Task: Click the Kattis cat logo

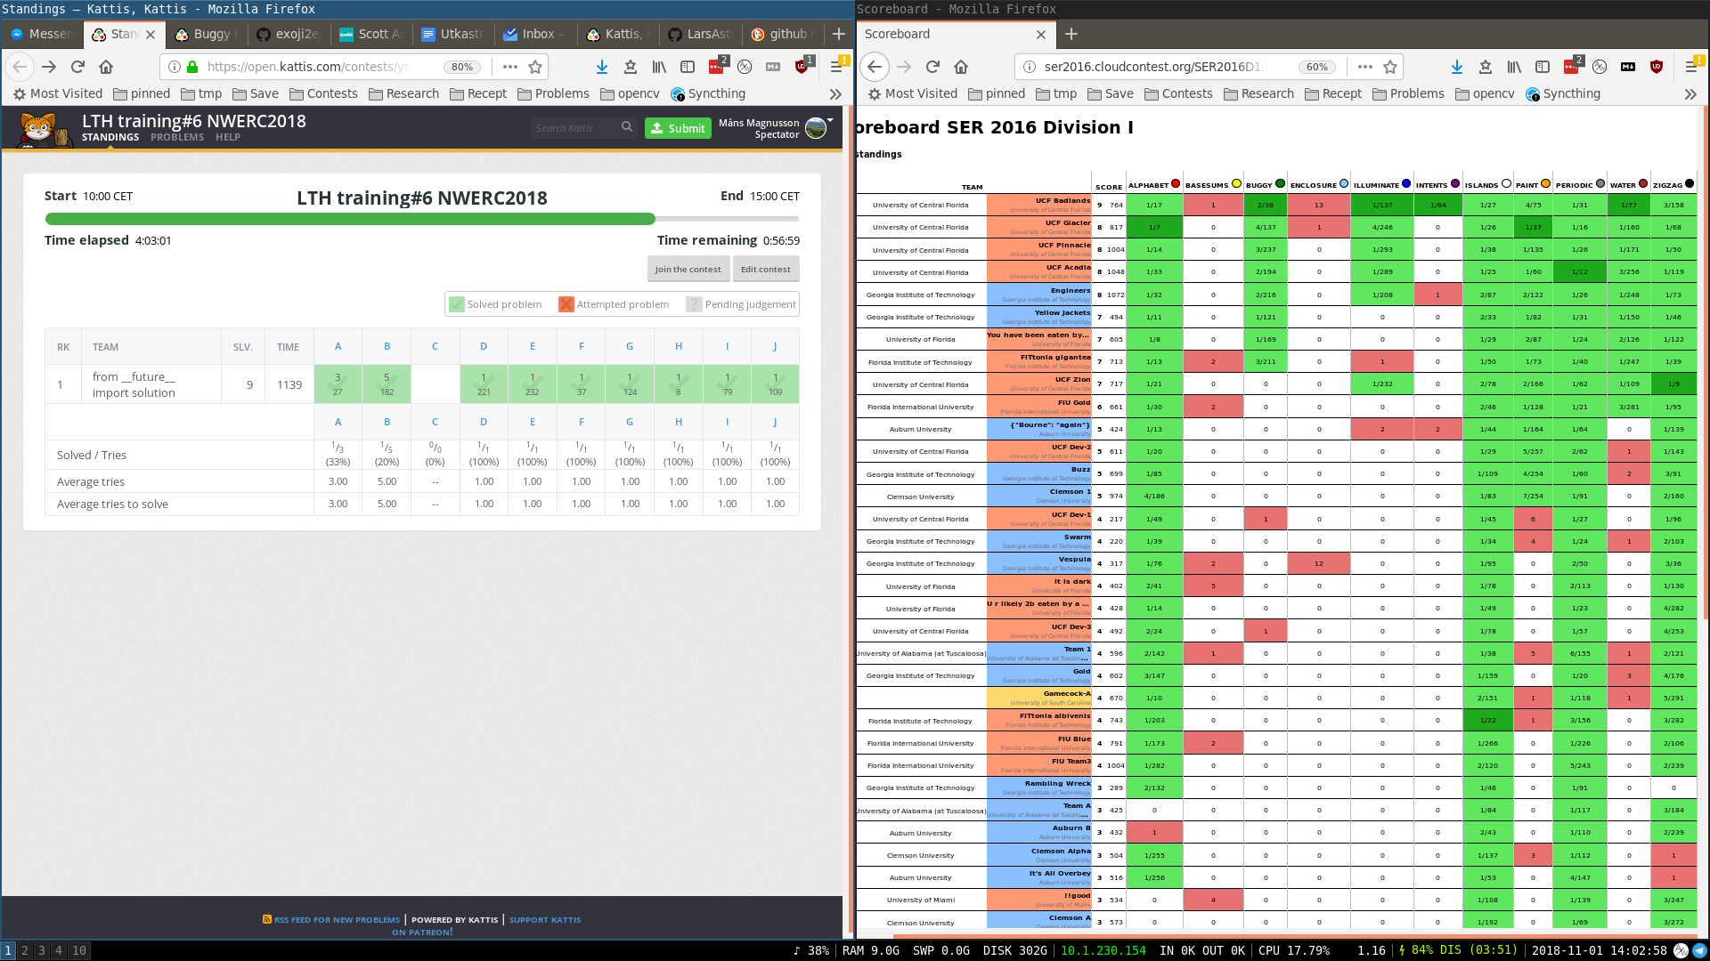Action: click(x=39, y=129)
